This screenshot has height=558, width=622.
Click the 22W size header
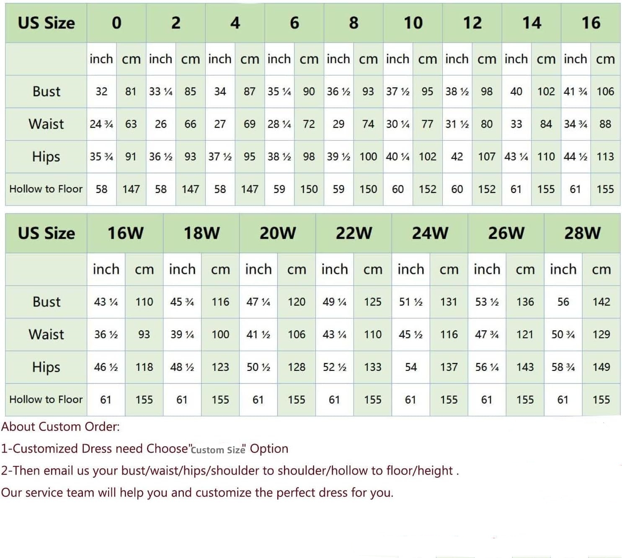[x=354, y=233]
